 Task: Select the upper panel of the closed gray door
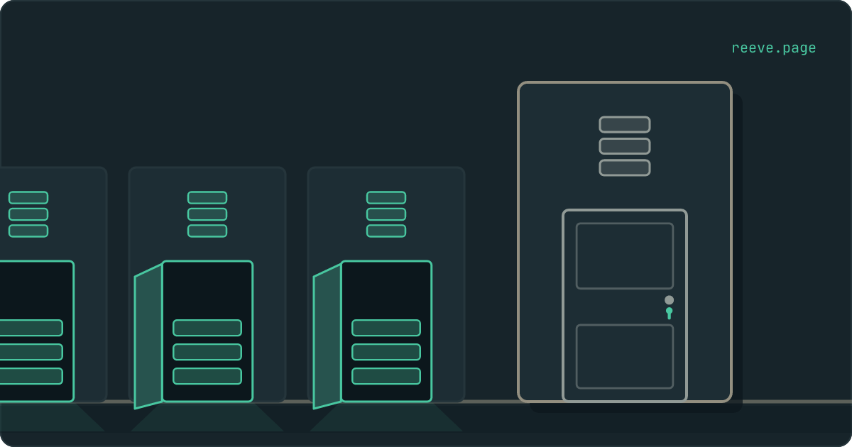click(x=625, y=256)
